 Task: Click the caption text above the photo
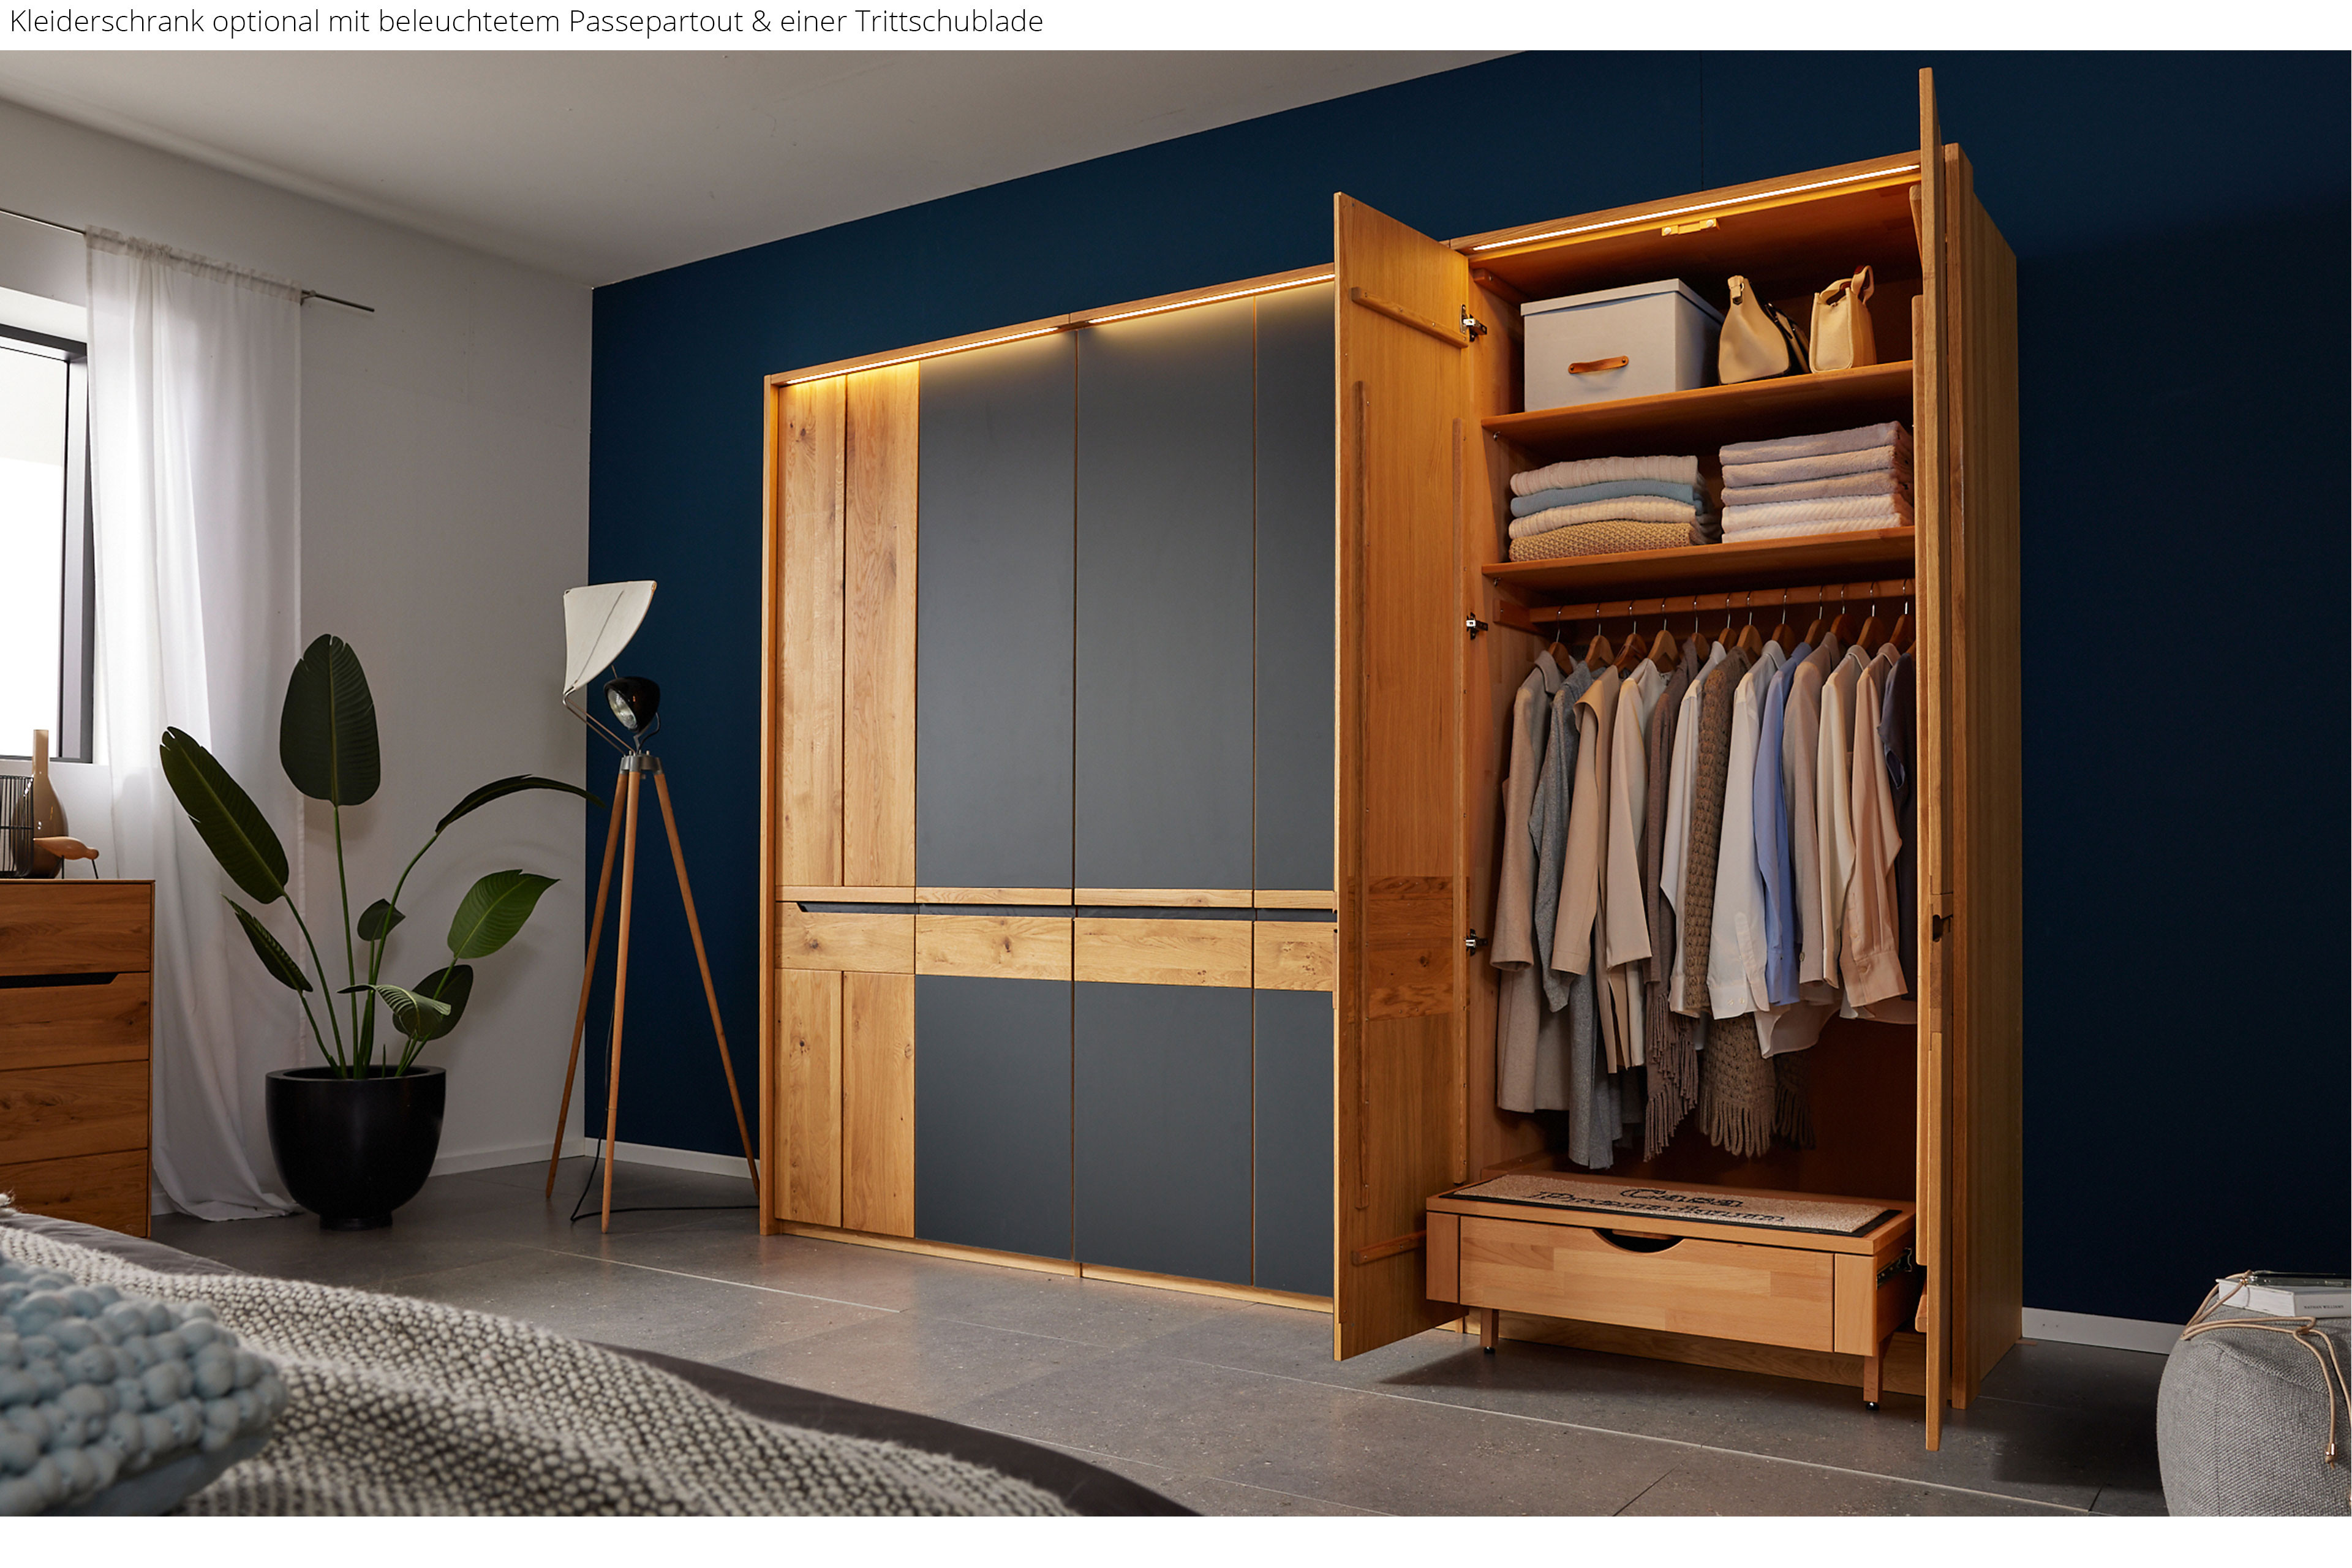tap(526, 21)
